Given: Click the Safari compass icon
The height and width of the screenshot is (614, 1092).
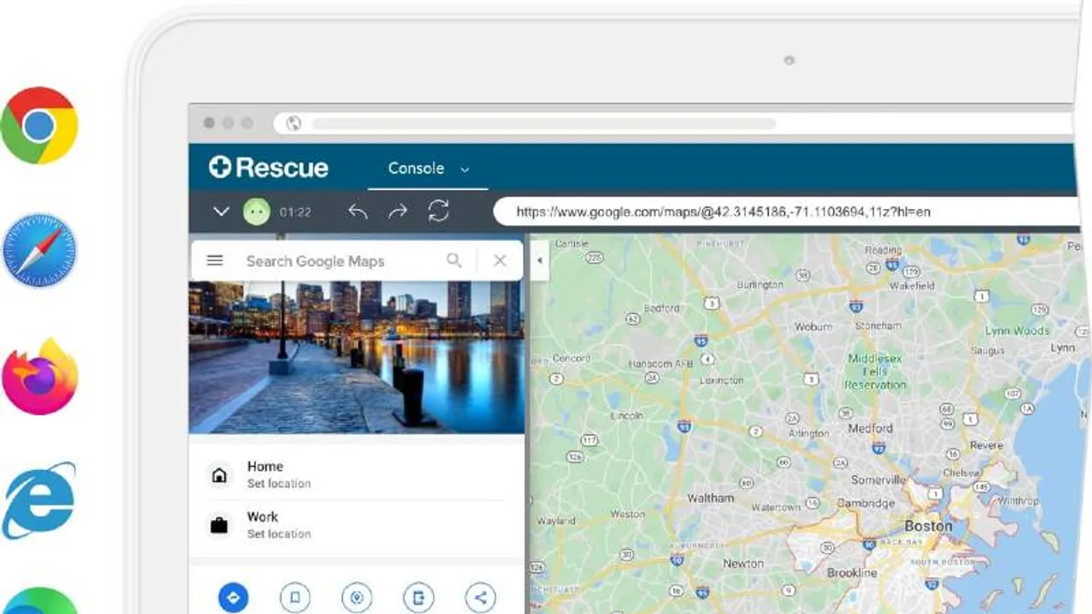Looking at the screenshot, I should pos(39,250).
